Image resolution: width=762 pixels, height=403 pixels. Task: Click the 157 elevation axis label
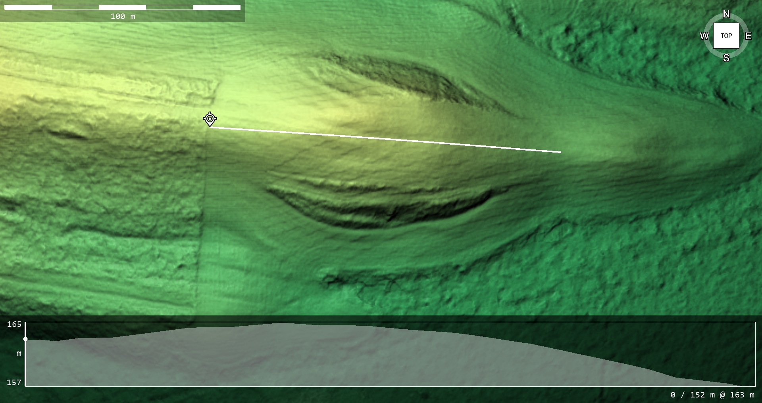(14, 382)
